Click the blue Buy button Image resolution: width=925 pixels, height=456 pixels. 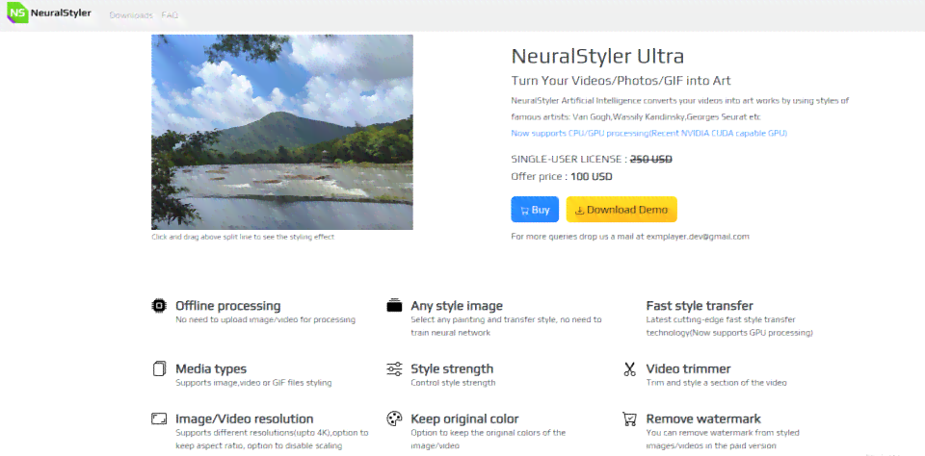coord(535,209)
